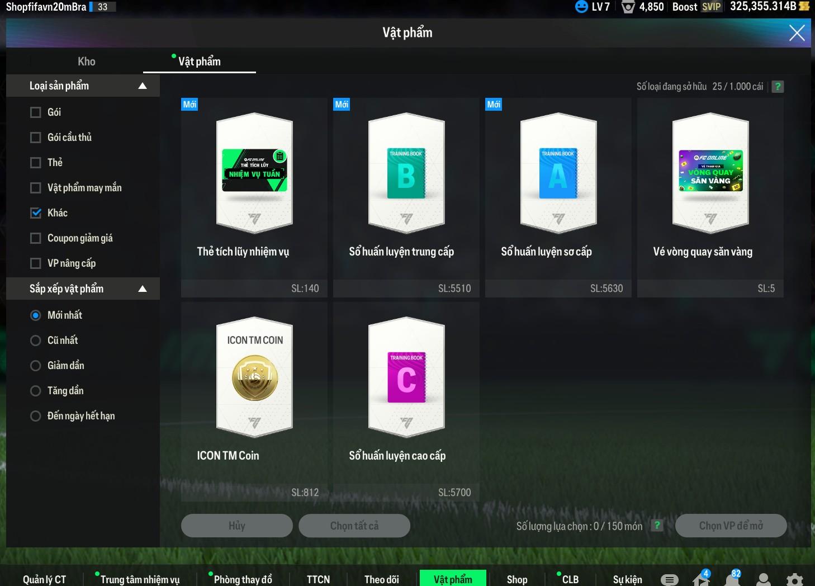
Task: Uncheck the Khác filter checkbox
Action: point(36,213)
